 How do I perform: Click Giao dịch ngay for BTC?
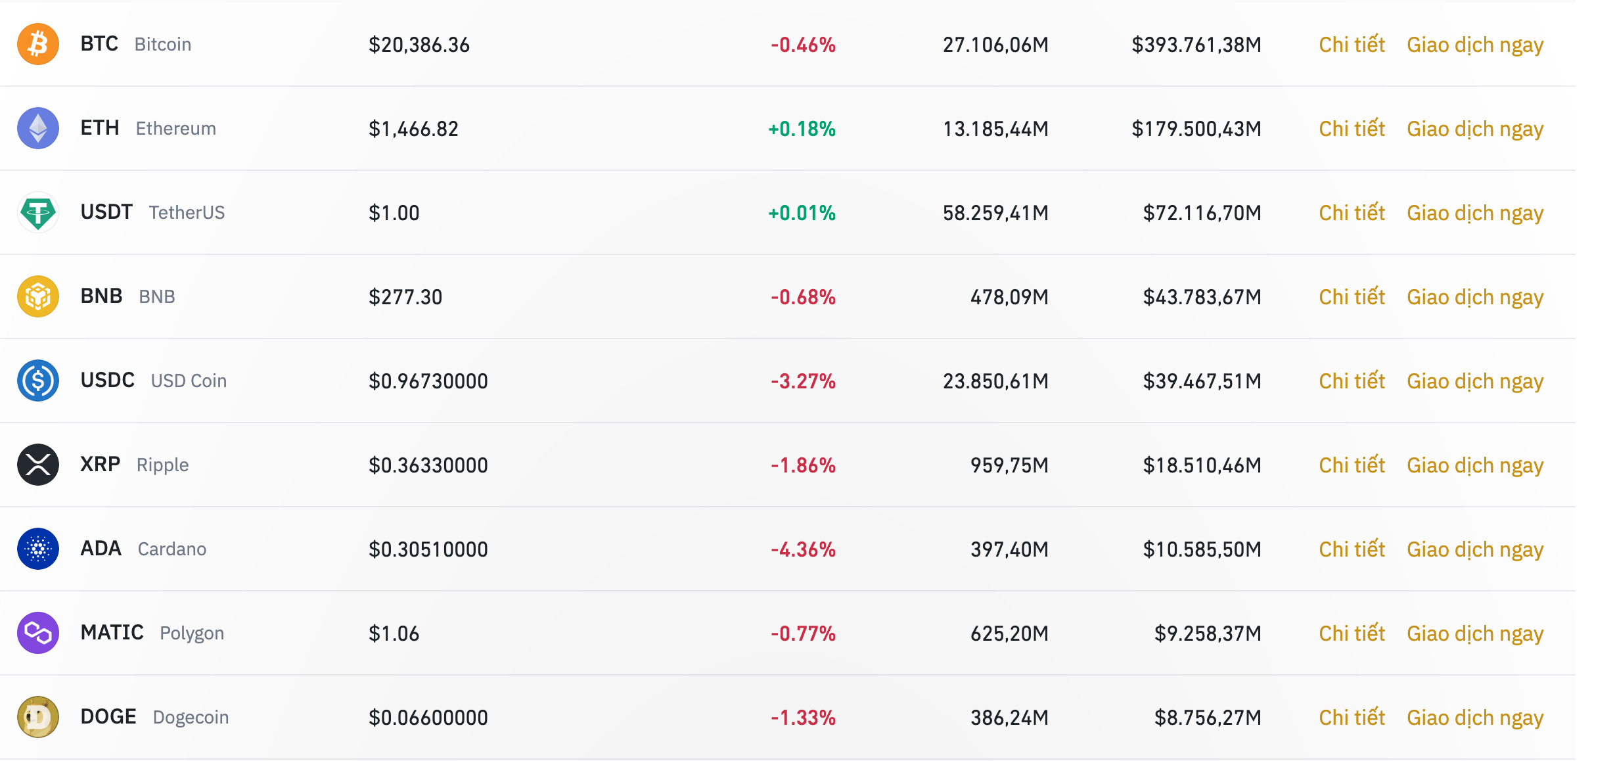click(1475, 45)
